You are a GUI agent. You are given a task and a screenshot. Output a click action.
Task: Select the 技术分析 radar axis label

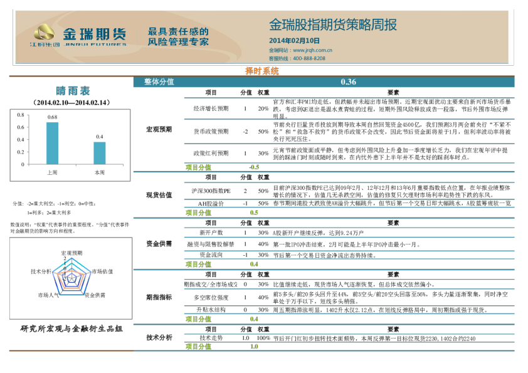click(41, 271)
